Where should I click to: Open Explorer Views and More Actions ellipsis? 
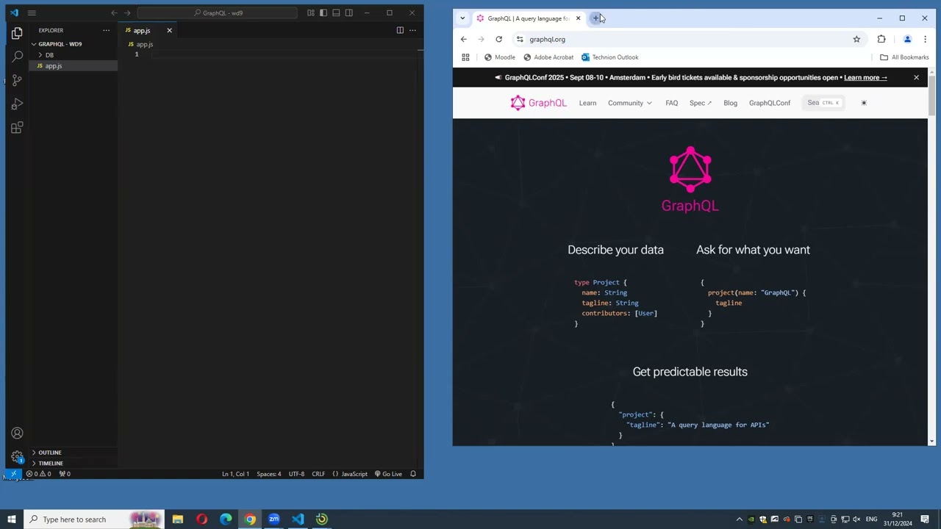point(107,30)
